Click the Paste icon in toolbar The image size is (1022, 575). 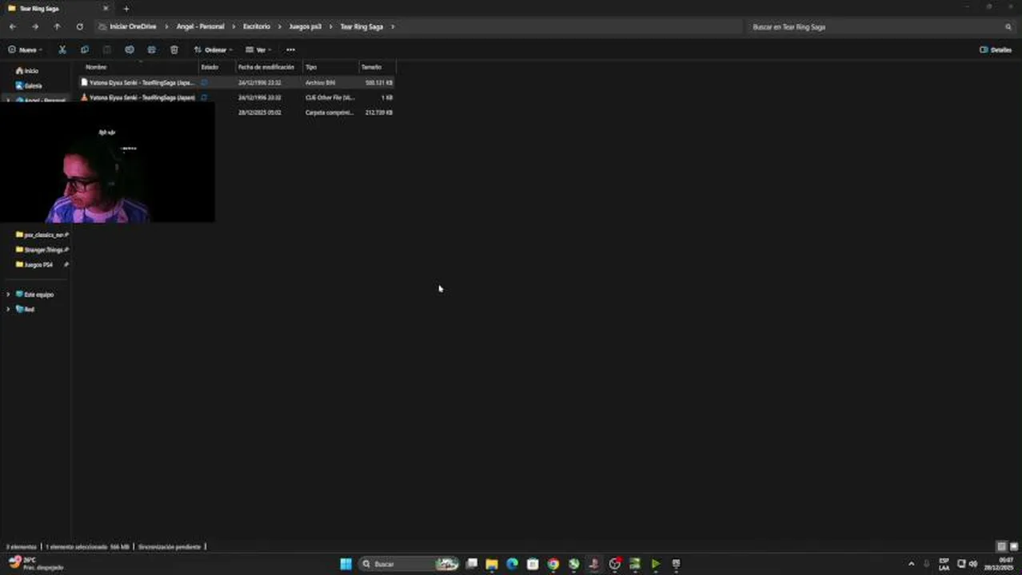[x=107, y=50]
